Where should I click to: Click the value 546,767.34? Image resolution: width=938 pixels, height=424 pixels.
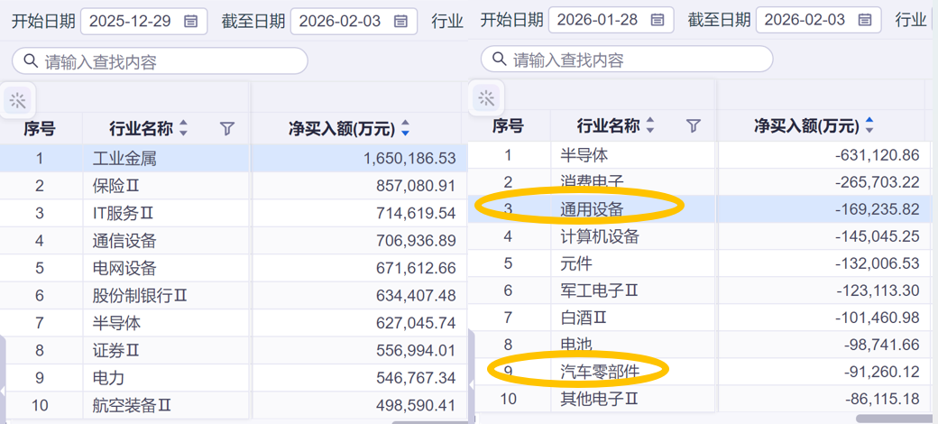coord(417,378)
